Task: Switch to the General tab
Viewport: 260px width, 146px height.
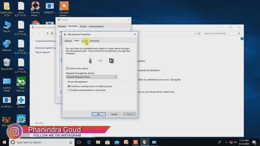Action: [68, 41]
